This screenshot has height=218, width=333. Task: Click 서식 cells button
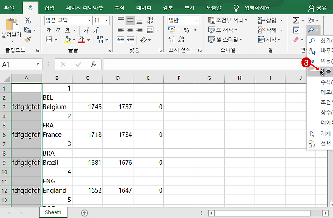pos(267,40)
